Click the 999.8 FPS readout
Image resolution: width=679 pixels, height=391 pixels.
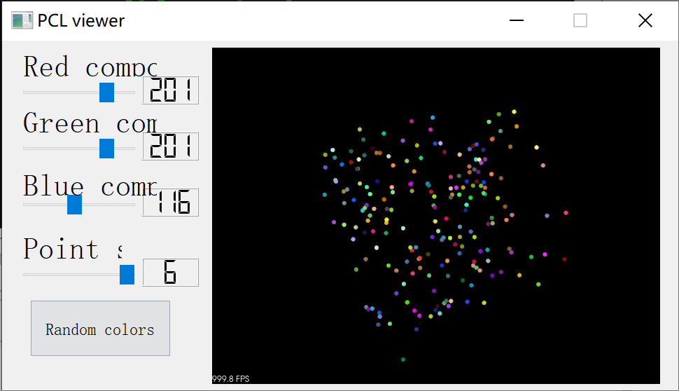point(231,379)
